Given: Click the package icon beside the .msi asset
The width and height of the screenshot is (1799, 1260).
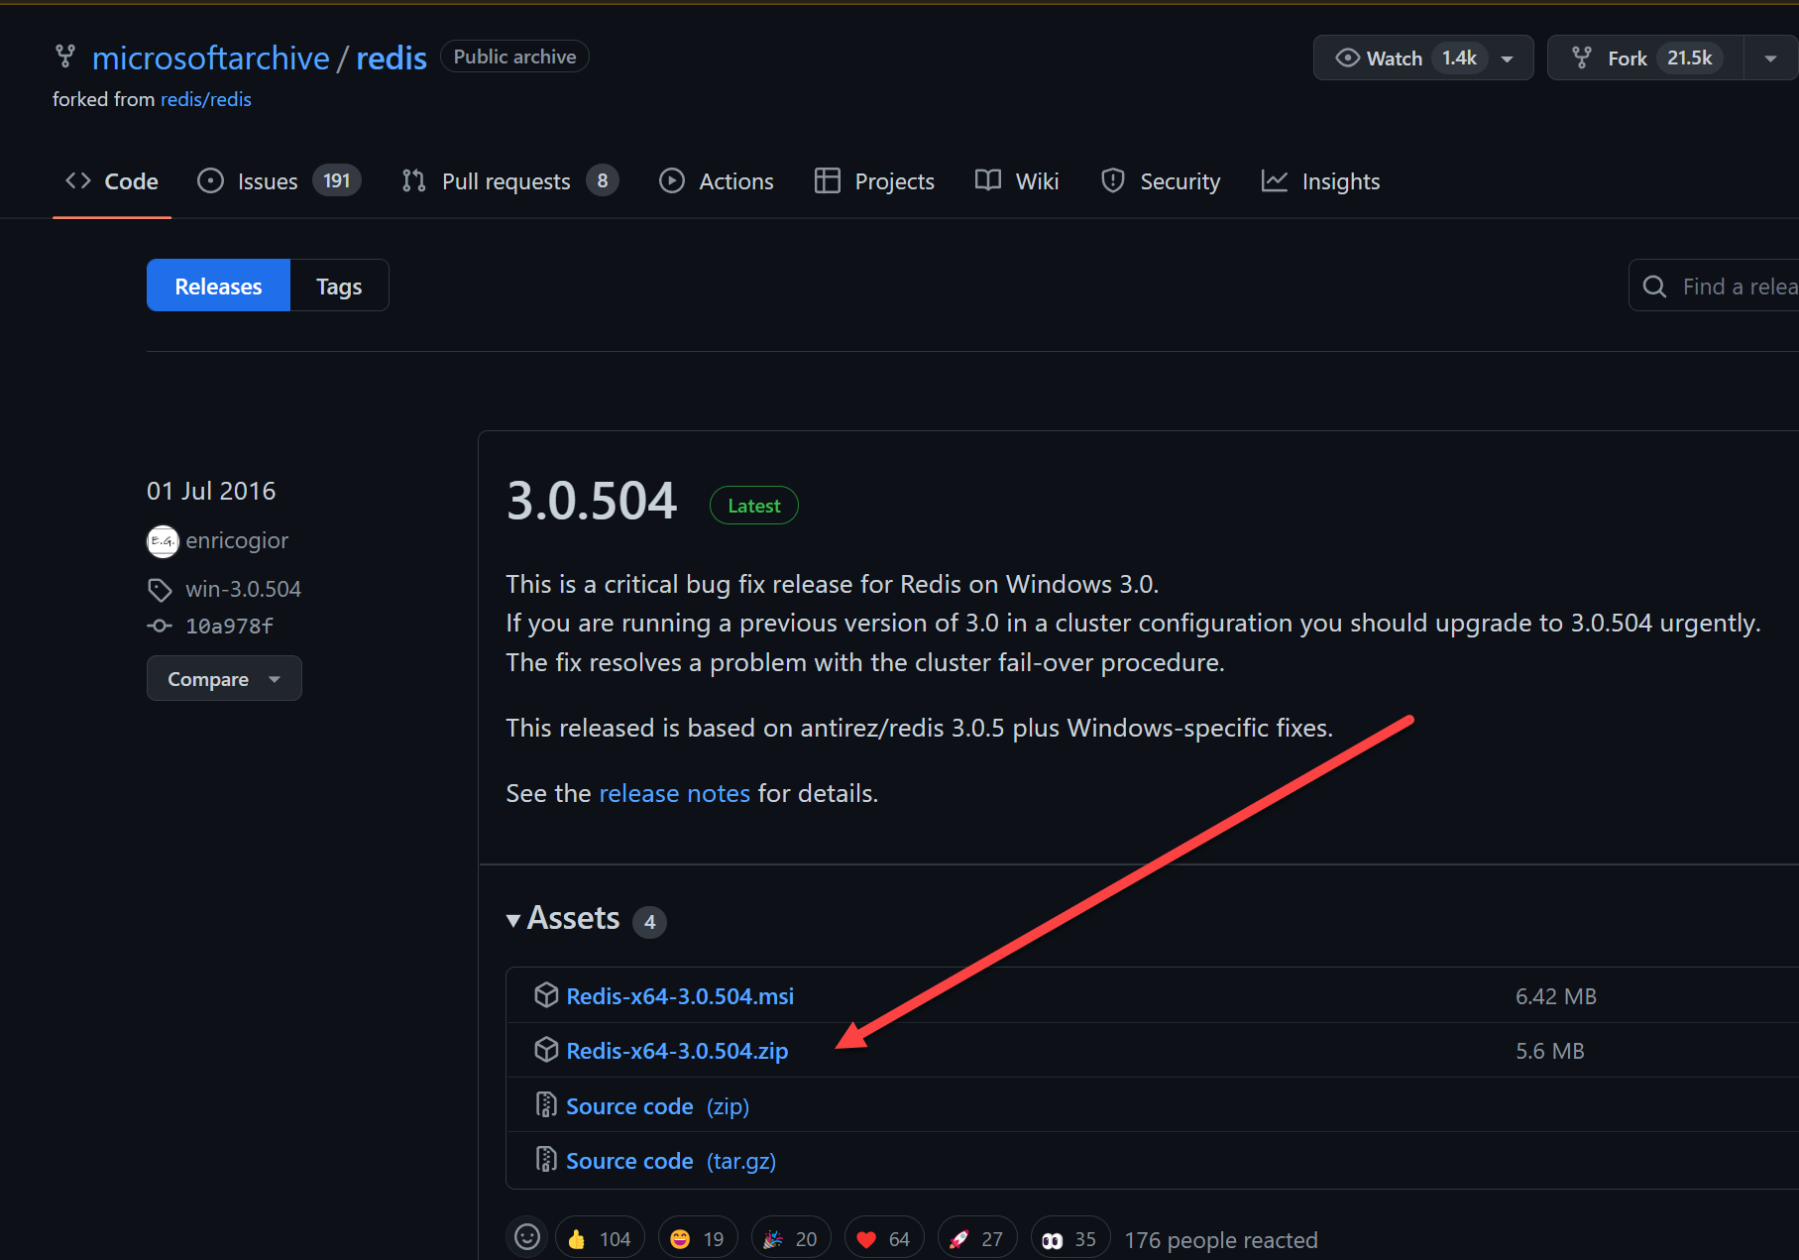Looking at the screenshot, I should tap(546, 994).
